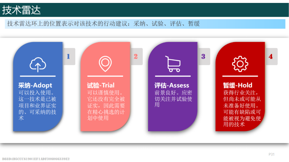Click the Trial description paragraph
The width and height of the screenshot is (289, 162).
[x=106, y=105]
